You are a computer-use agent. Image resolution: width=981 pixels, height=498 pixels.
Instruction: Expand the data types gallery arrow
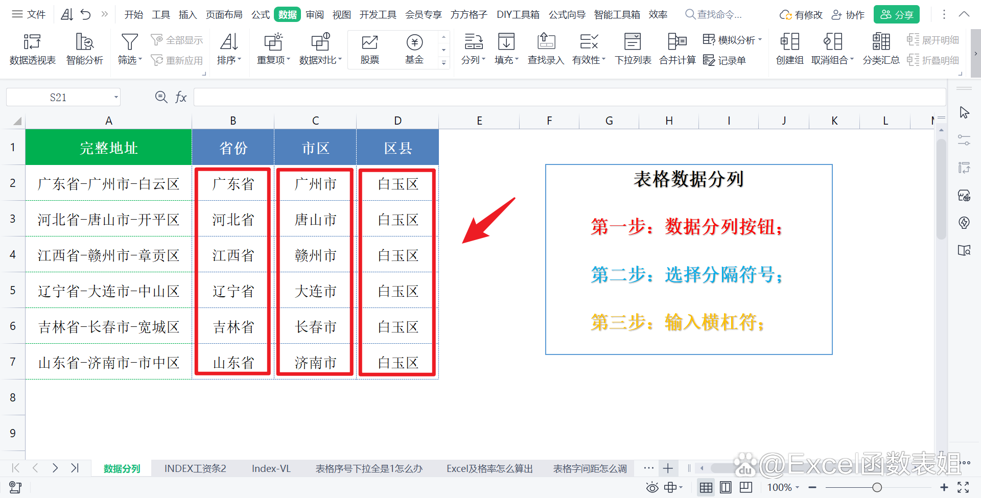pos(443,63)
